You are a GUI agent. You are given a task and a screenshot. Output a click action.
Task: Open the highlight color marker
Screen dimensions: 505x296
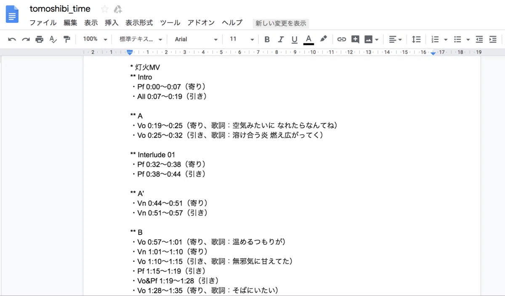[x=323, y=39]
